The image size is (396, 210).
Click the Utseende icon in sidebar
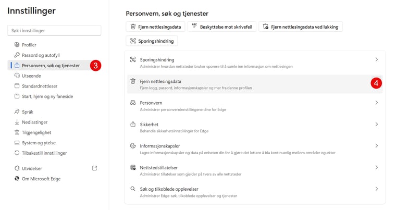(x=17, y=76)
